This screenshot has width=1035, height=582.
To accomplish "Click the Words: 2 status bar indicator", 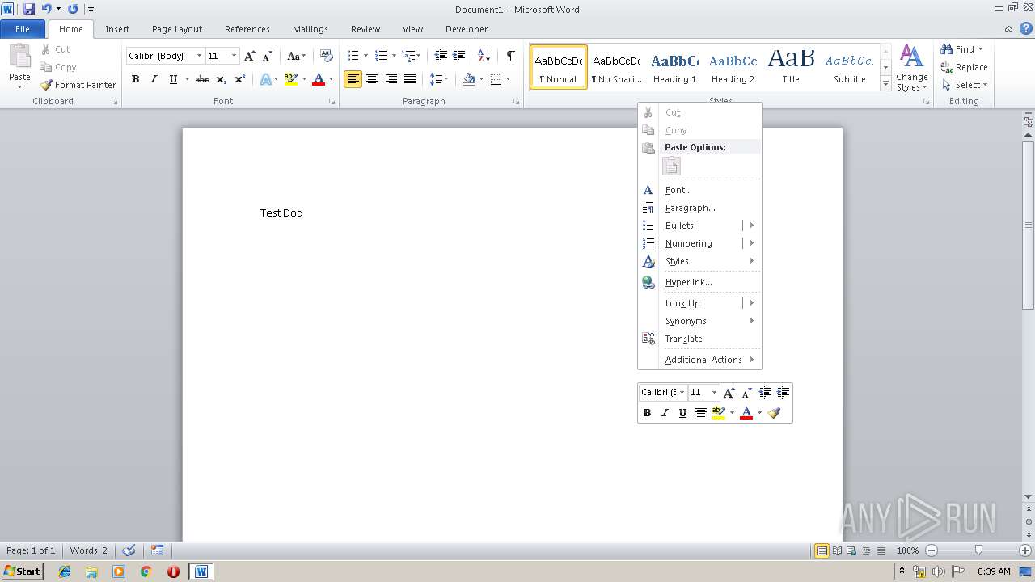I will click(89, 550).
